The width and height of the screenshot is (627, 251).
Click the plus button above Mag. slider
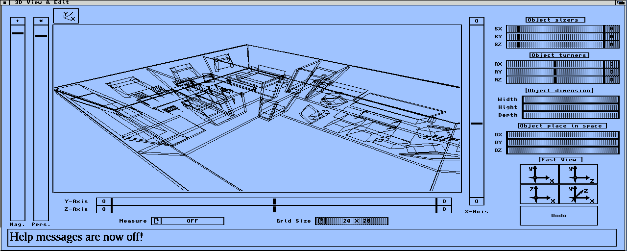18,21
